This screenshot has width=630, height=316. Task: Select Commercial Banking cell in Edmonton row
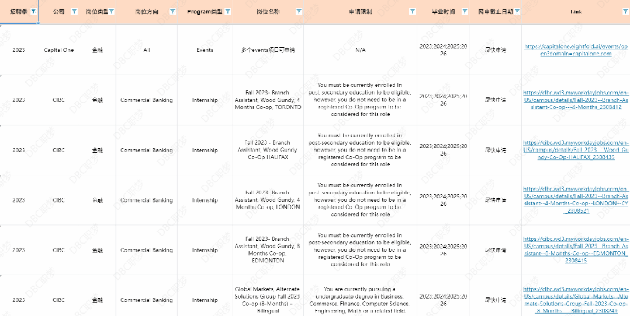(147, 250)
